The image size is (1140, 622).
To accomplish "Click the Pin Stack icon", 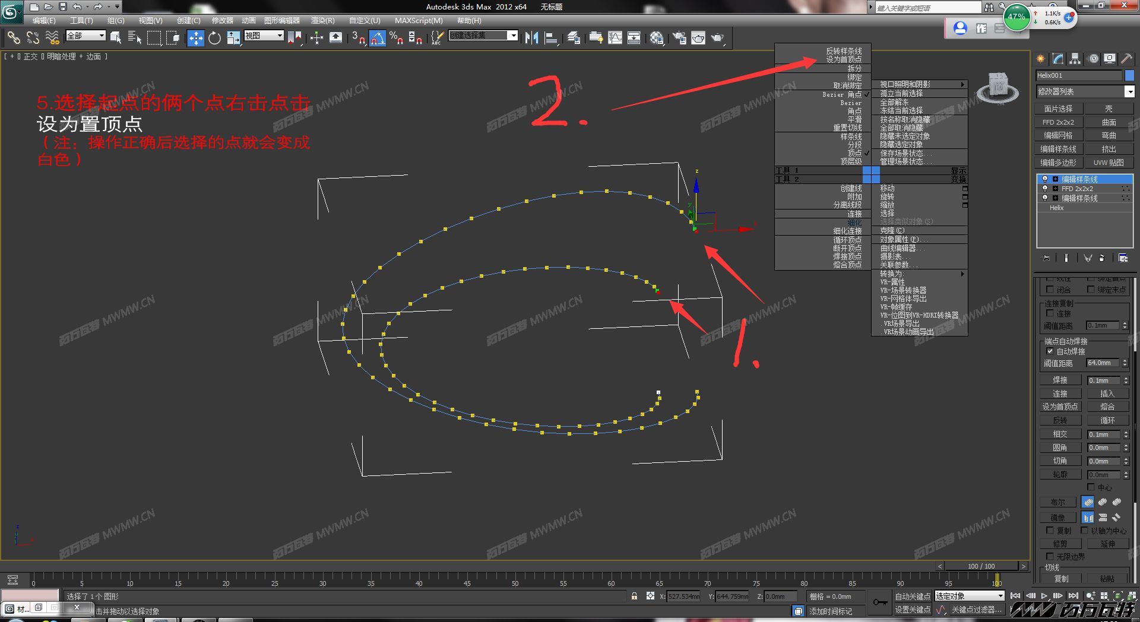I will 1046,258.
